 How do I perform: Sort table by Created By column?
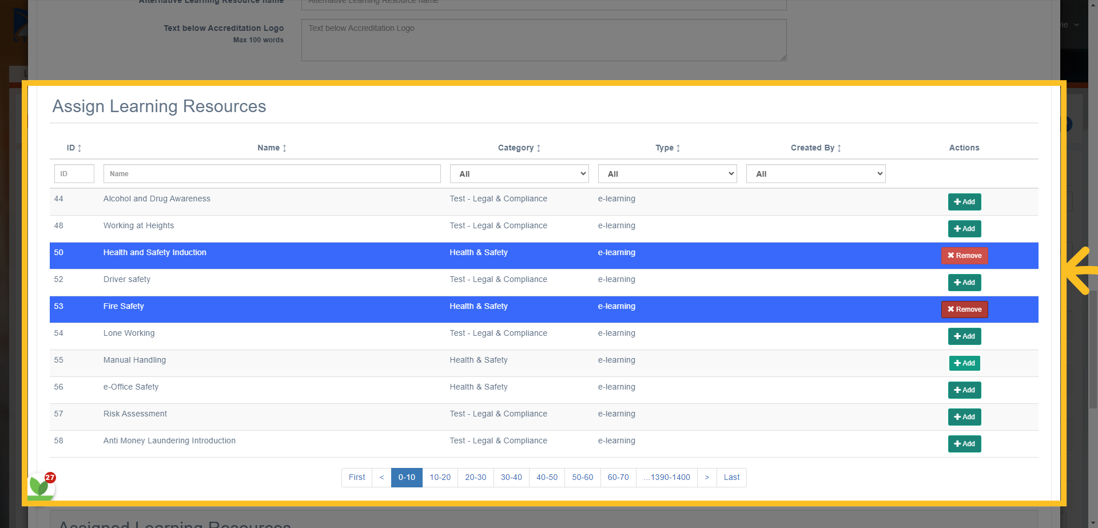tap(815, 148)
